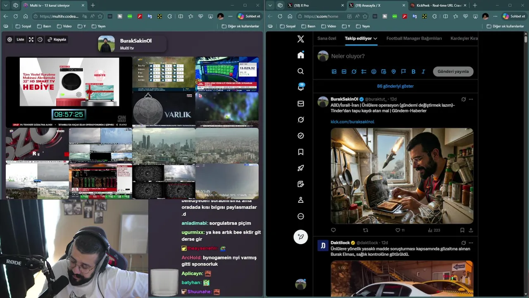Select Multi tv browser tab

point(54,5)
